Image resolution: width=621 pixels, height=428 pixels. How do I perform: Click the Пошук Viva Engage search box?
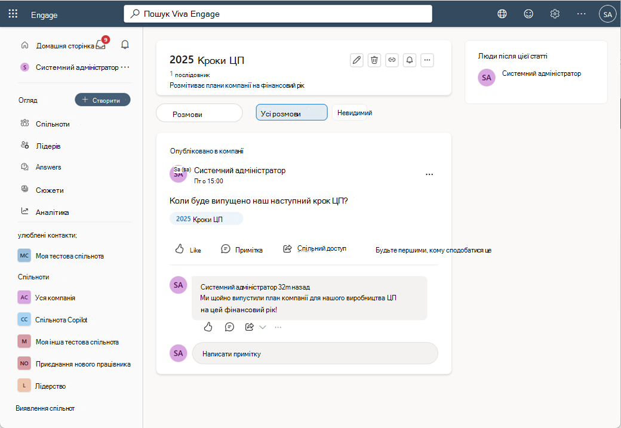coord(278,14)
